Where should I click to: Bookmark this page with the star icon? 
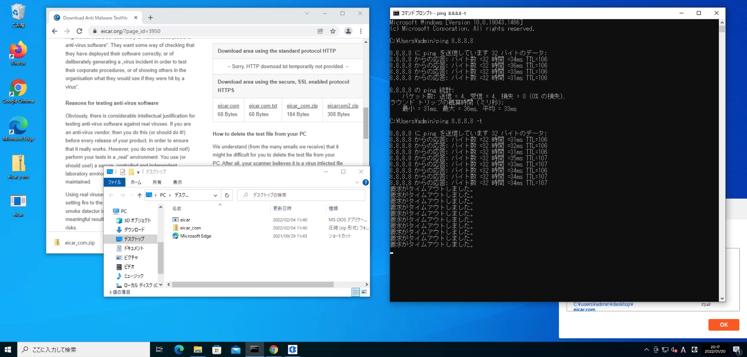point(333,31)
